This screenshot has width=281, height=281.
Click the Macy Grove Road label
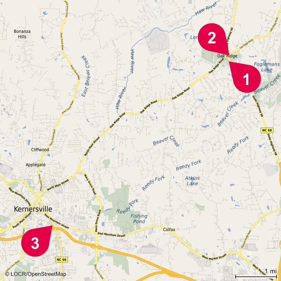pos(90,185)
